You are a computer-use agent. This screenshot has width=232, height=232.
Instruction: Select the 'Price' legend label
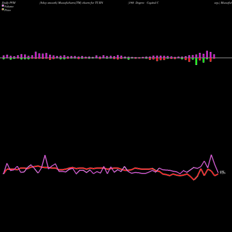pos(7,10)
